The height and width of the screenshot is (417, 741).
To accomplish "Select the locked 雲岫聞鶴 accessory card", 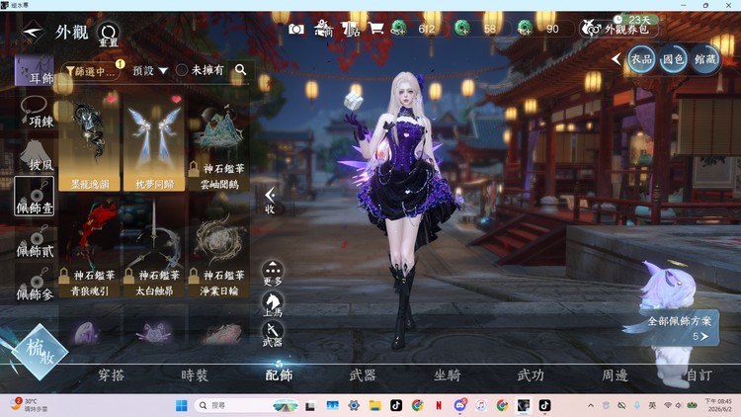I will 218,142.
